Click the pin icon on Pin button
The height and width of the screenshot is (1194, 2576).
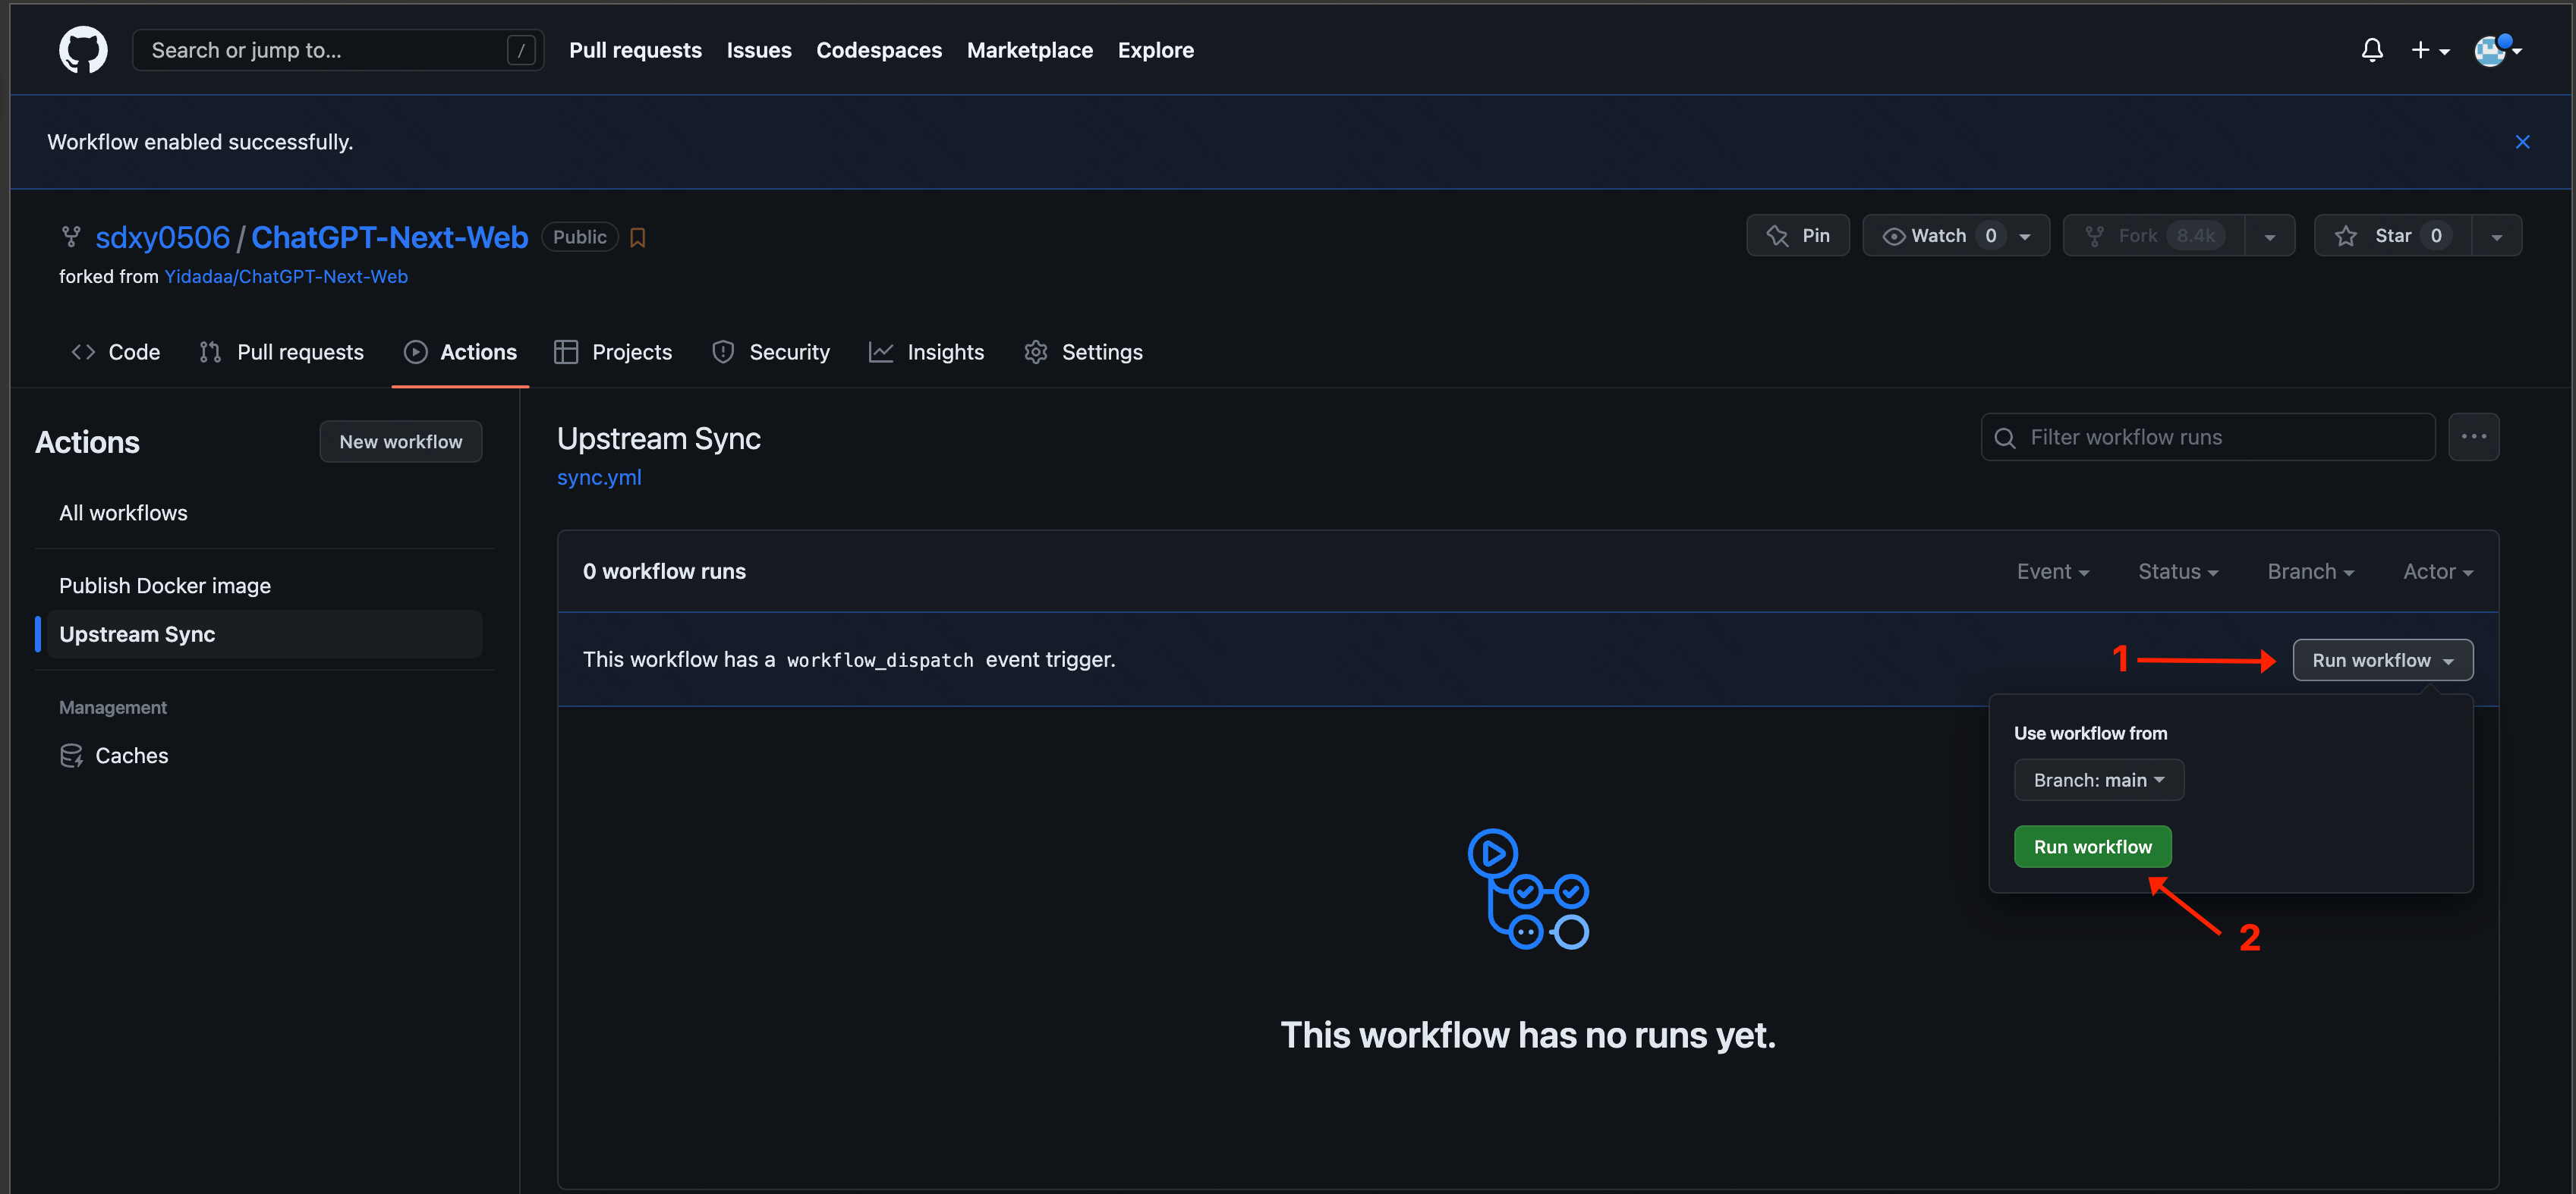coord(1777,236)
